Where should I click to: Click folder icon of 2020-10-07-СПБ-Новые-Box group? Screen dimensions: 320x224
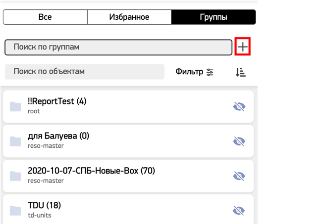click(x=15, y=176)
